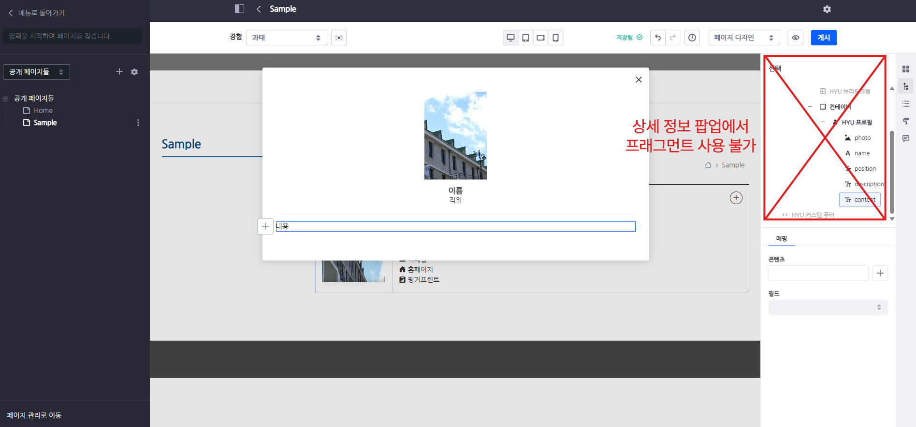The height and width of the screenshot is (427, 916).
Task: Toggle the preview eye button
Action: click(795, 38)
